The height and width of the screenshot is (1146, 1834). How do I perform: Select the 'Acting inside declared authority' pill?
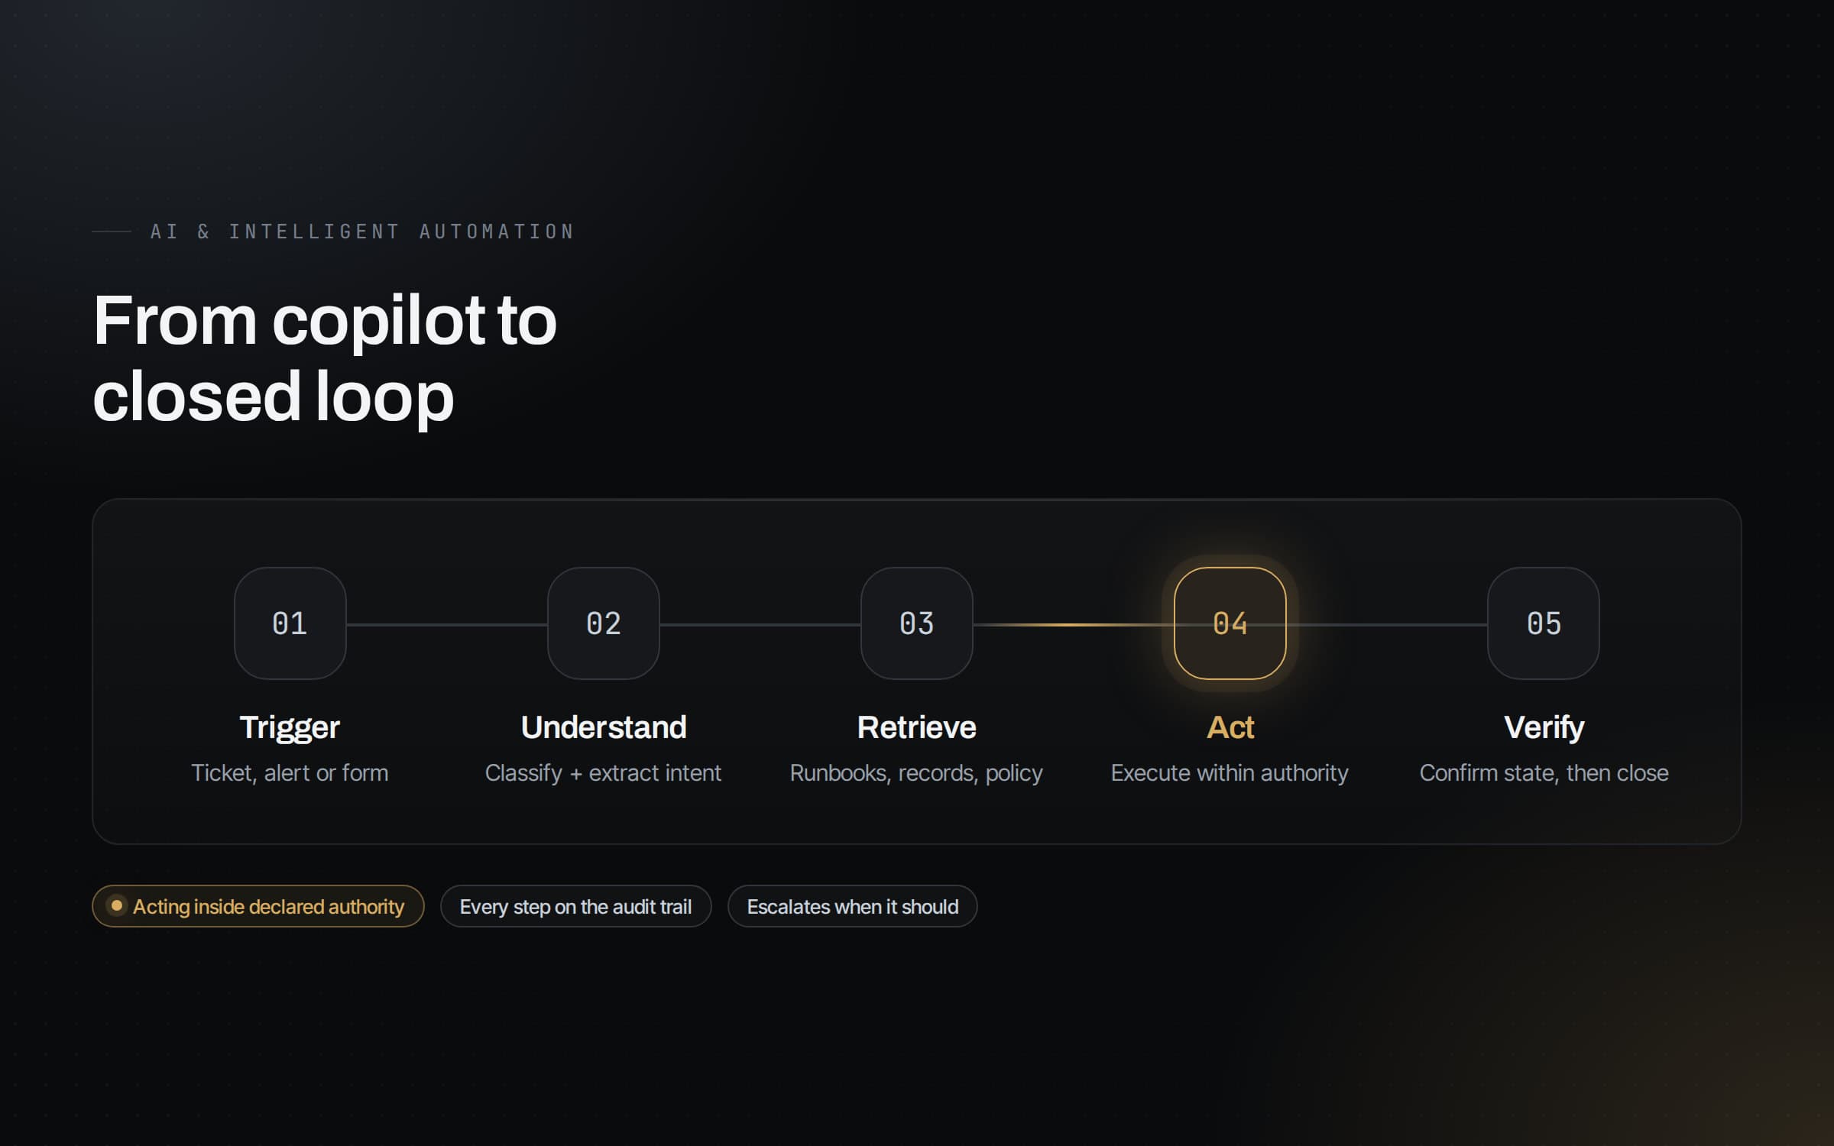tap(258, 906)
